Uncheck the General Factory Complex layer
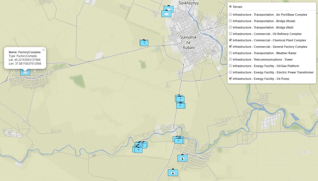Screen dimensions: 318x181 pyautogui.click(x=230, y=46)
